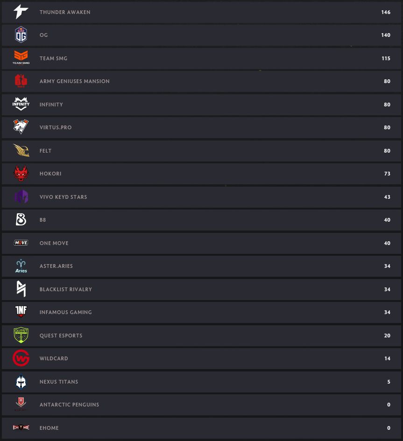Select the EHOME team logo
This screenshot has width=403, height=441.
21,427
